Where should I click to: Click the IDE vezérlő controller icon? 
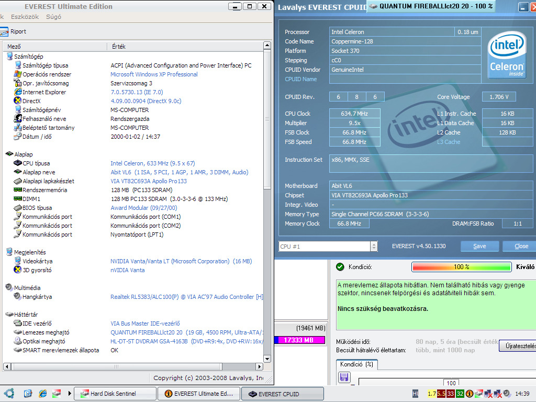click(18, 323)
